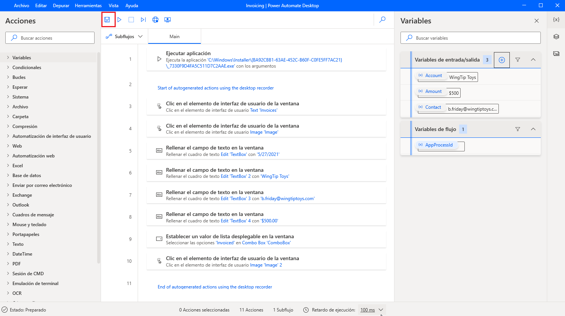Open the flow search magnifier
Viewport: 565px width, 316px height.
pyautogui.click(x=383, y=19)
